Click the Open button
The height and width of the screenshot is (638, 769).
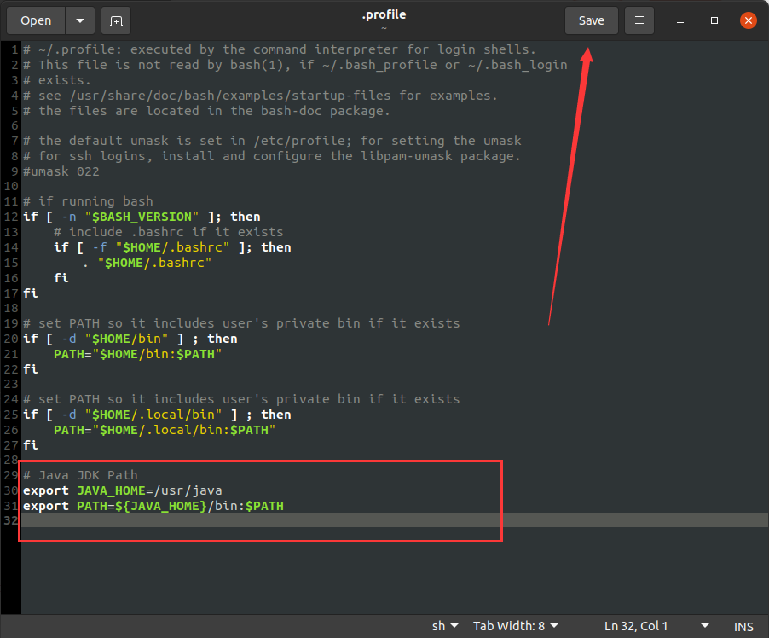[x=36, y=20]
